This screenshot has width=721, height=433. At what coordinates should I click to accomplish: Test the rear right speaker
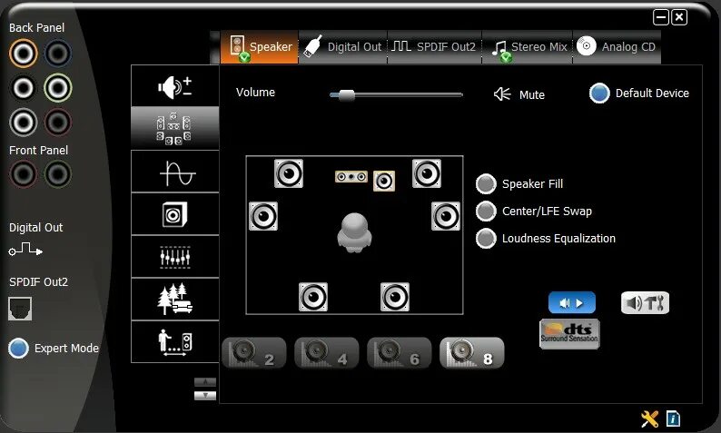click(x=395, y=297)
